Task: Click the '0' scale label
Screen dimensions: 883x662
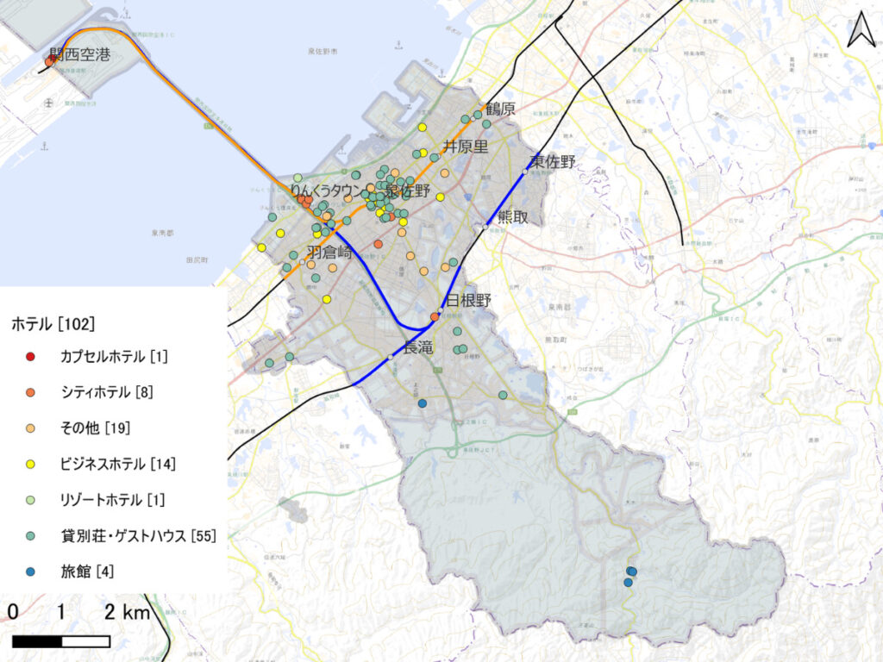Action: pos(13,613)
